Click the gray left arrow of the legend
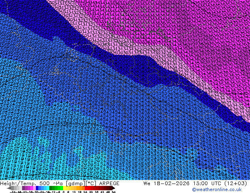The height and width of the screenshot is (193, 250). [9, 188]
